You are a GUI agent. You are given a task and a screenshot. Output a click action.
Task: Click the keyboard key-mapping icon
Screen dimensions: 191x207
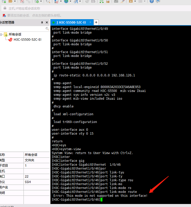[x=116, y=1]
